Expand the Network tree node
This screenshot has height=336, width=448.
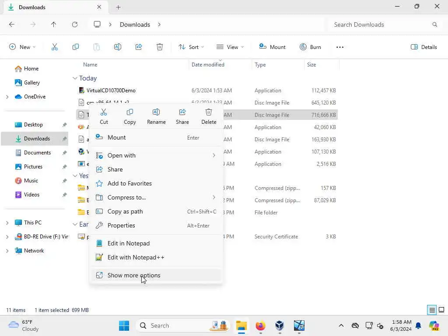pos(7,251)
